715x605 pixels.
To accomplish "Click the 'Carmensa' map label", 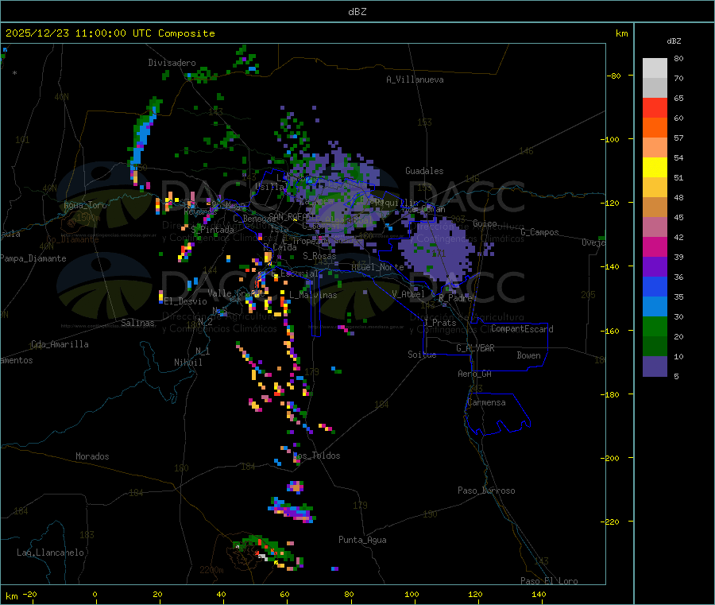I will (x=486, y=402).
